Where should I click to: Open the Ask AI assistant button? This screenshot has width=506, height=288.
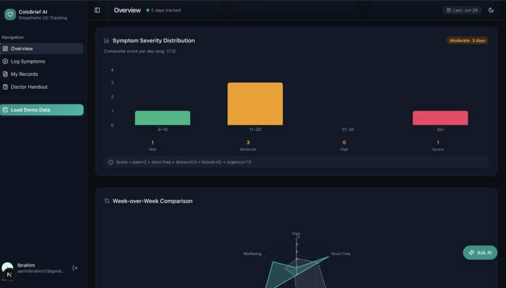pos(480,252)
